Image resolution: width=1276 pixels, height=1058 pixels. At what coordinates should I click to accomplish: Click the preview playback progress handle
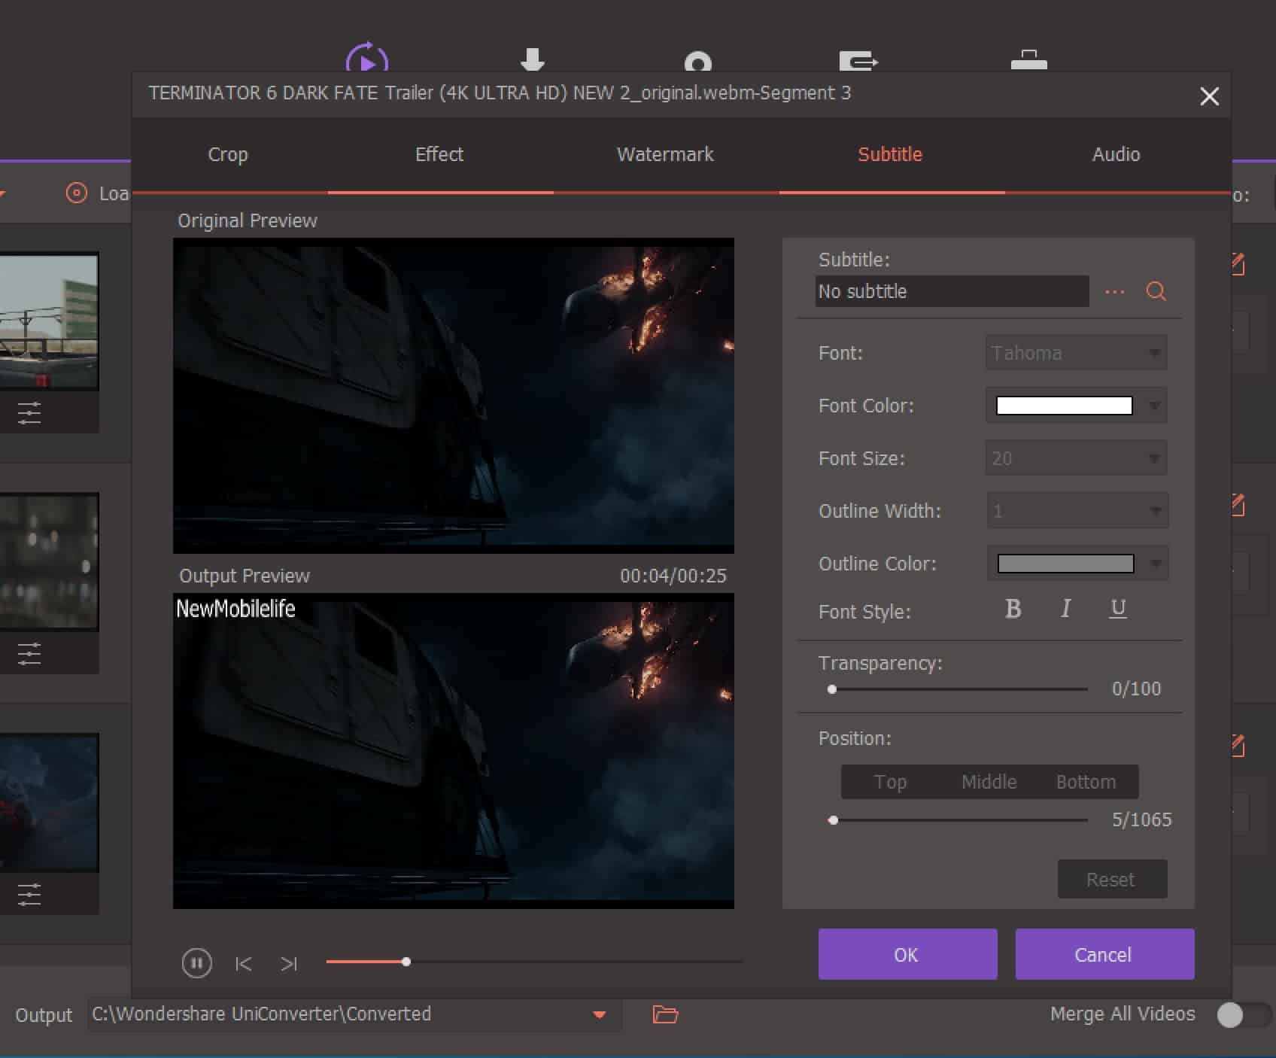coord(406,962)
